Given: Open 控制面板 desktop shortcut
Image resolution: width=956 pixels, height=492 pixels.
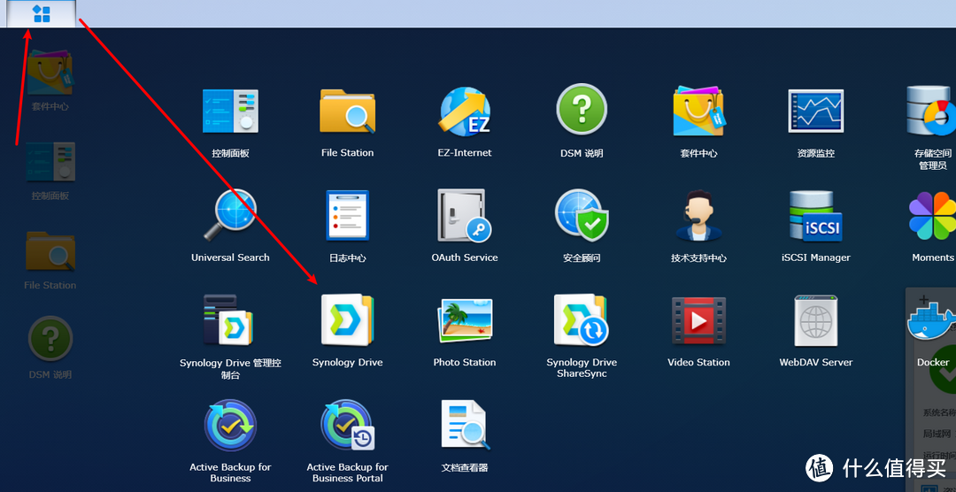Looking at the screenshot, I should pyautogui.click(x=50, y=162).
